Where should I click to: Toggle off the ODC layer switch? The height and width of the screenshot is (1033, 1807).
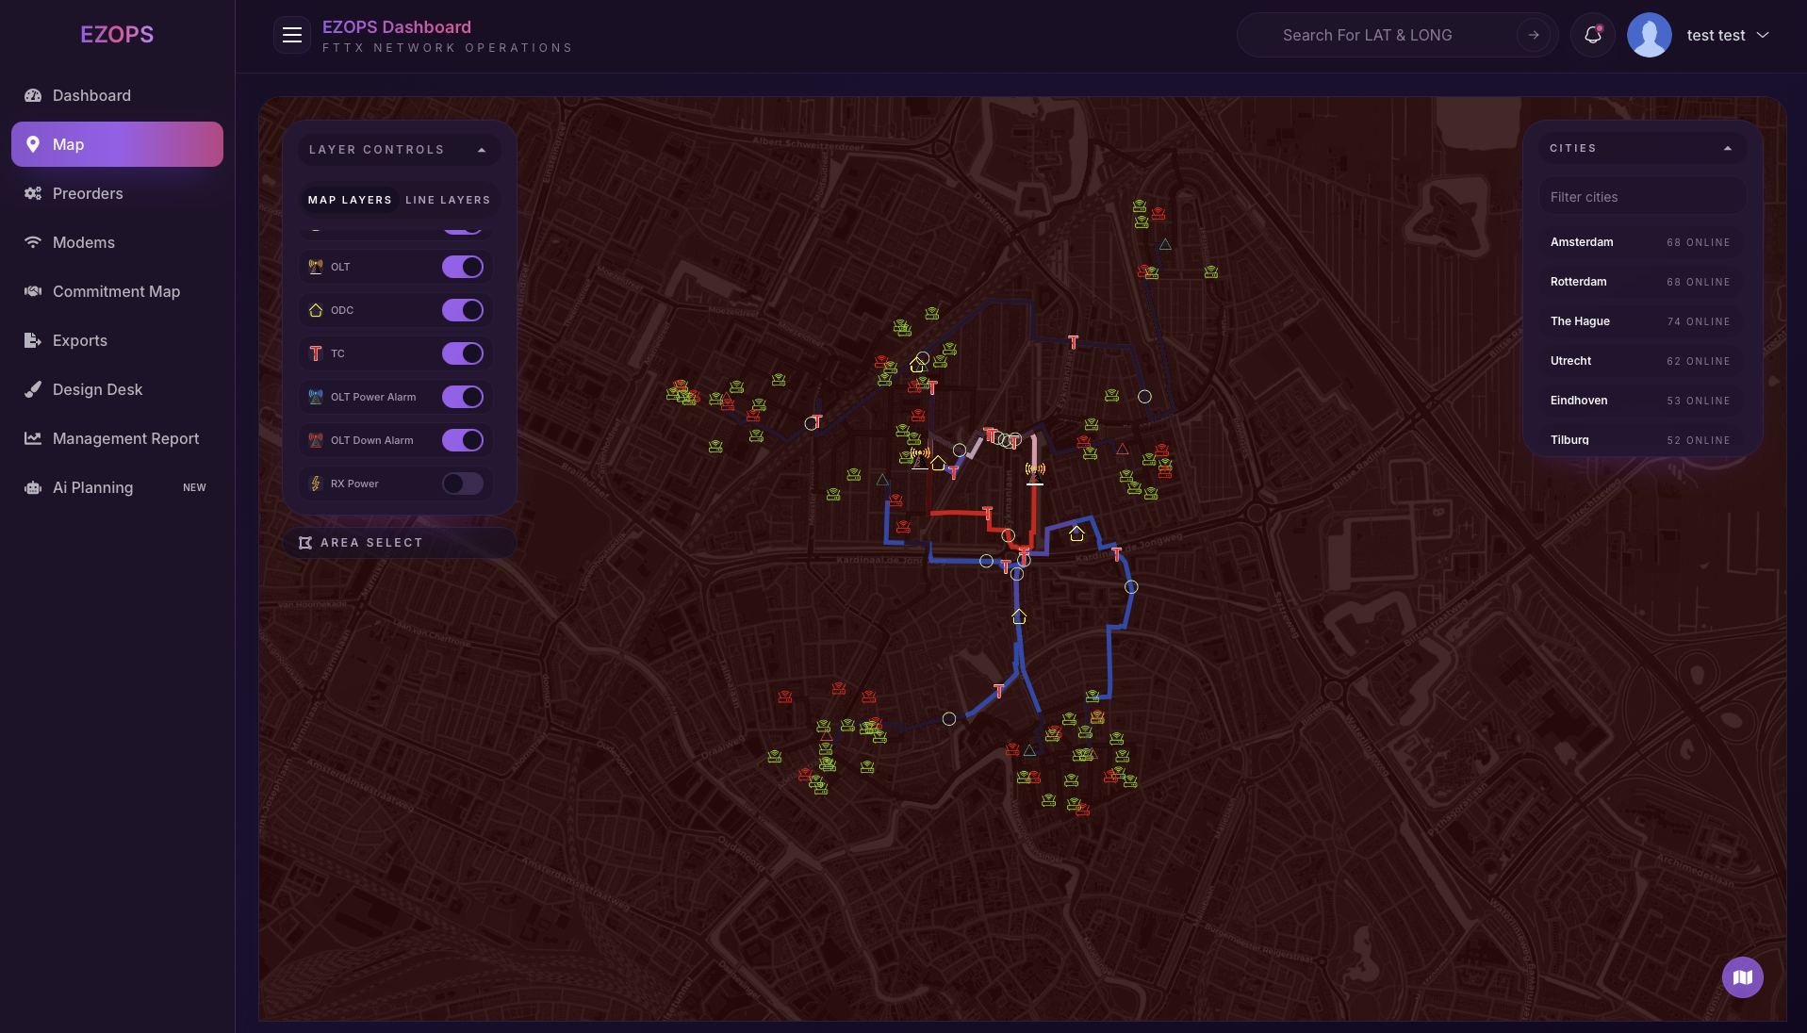point(462,310)
